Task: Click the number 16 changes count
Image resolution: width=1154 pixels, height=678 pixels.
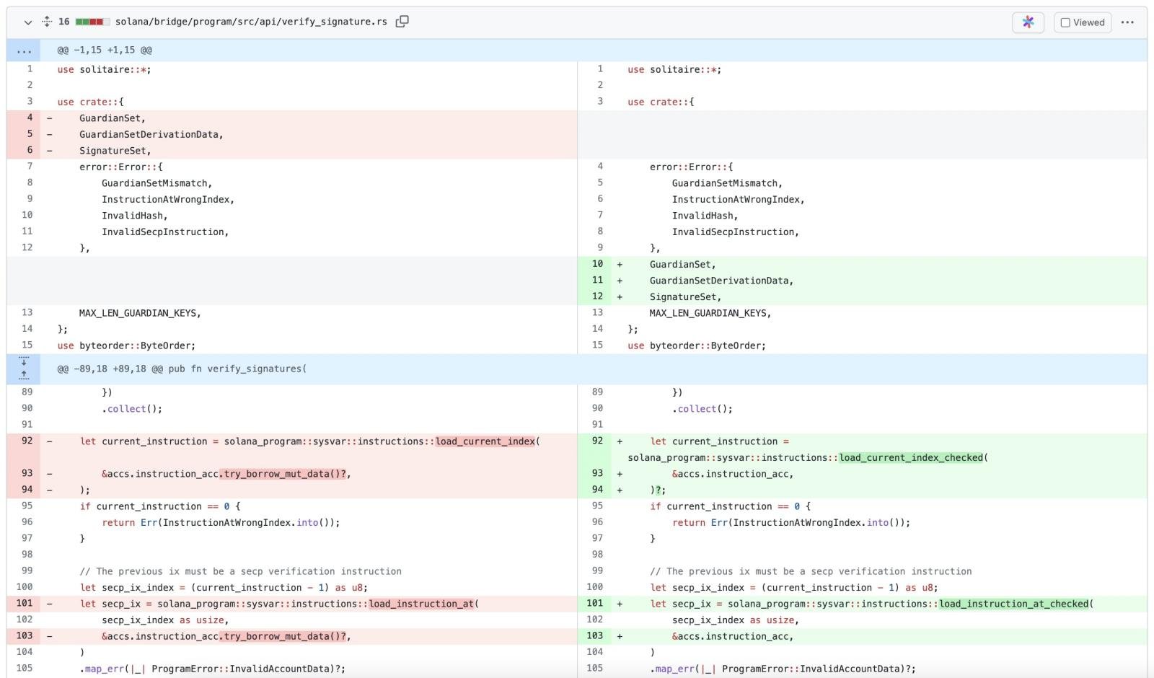Action: tap(64, 22)
